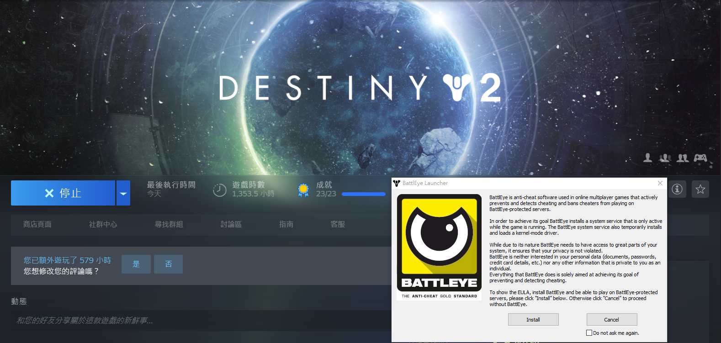This screenshot has height=343, width=721.
Task: Click the achievements ribbon badge icon
Action: (x=303, y=190)
